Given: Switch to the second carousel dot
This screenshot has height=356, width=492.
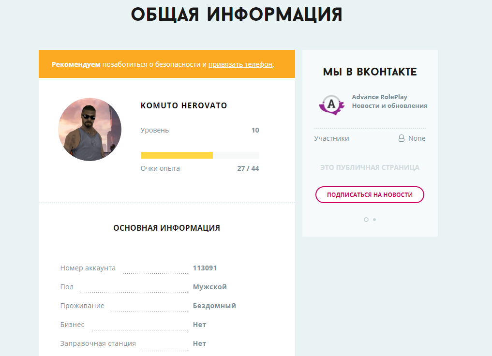Looking at the screenshot, I should pos(374,220).
